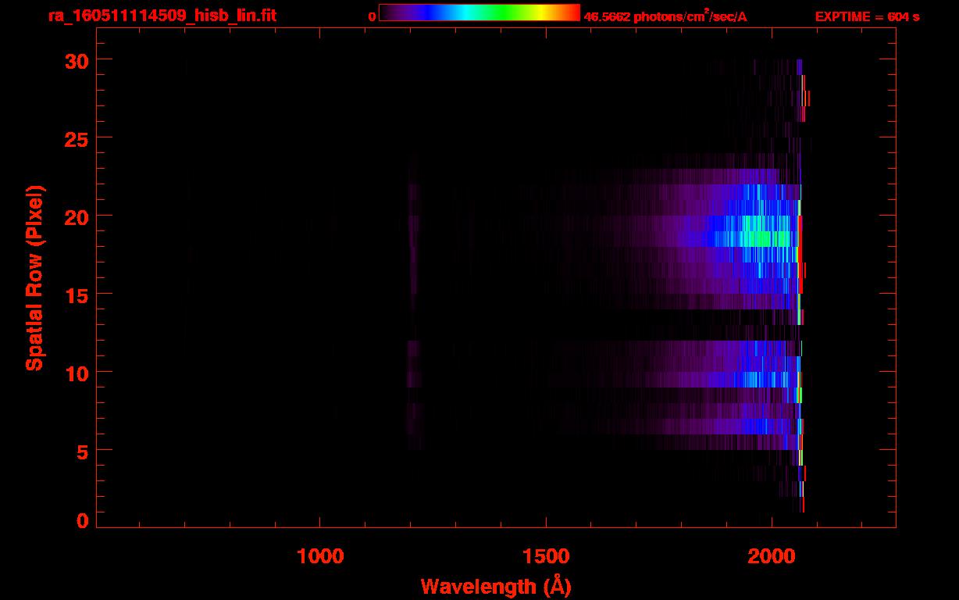Click the EXPTIME = 604 s label

coord(867,16)
